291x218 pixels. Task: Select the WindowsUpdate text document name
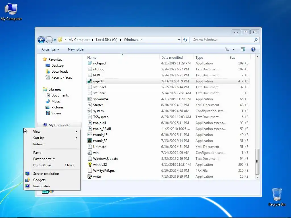[x=105, y=159]
